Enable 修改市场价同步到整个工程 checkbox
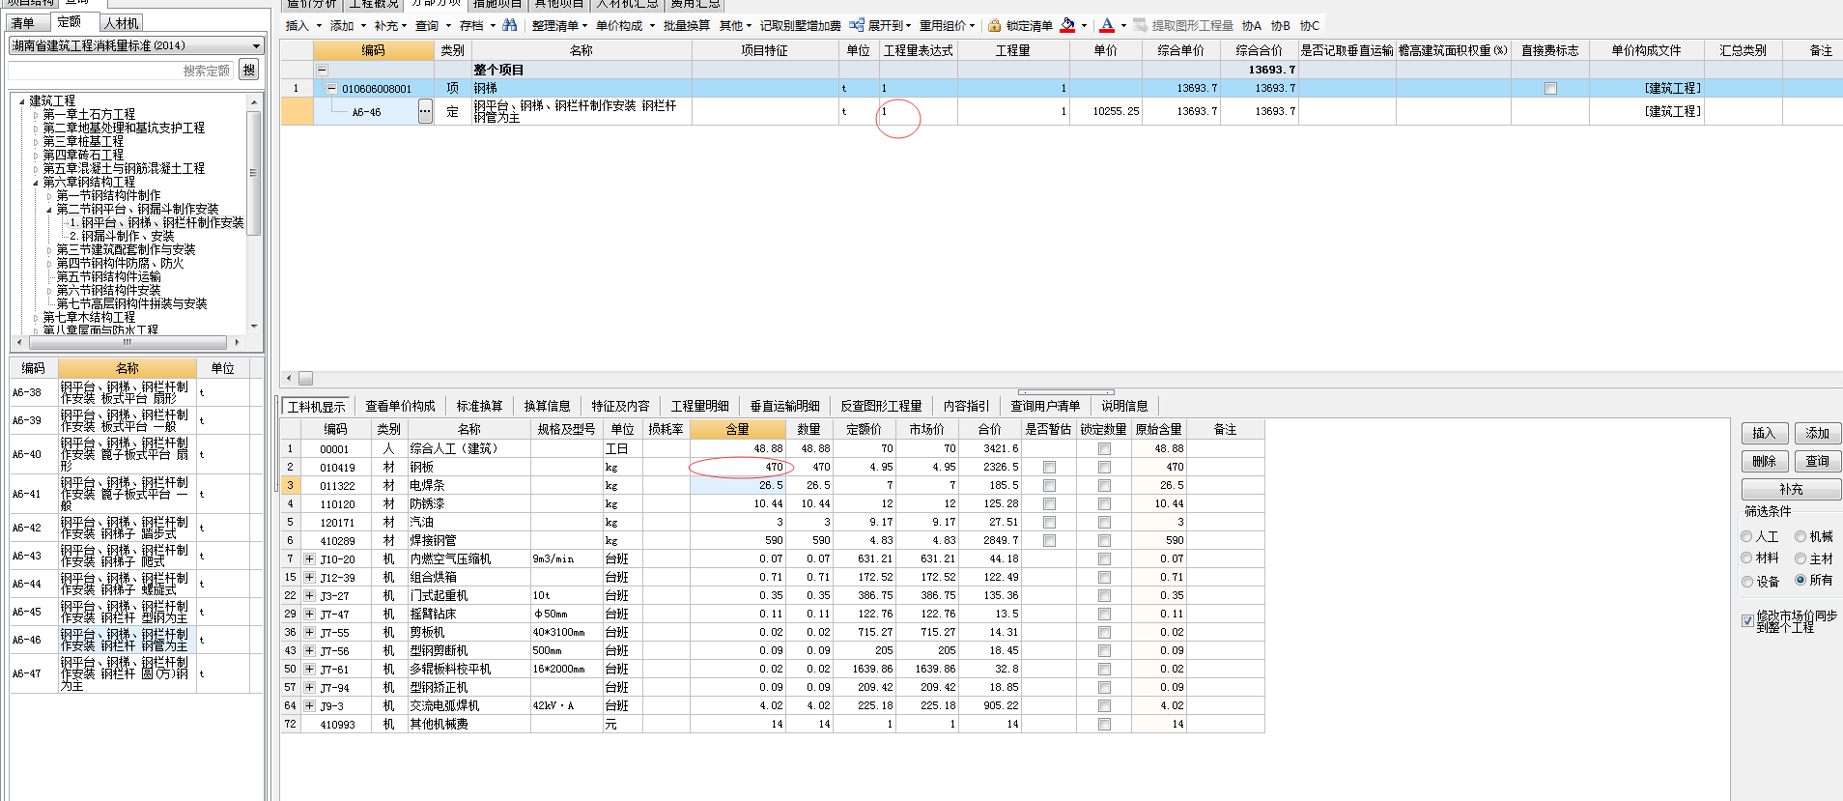 pyautogui.click(x=1747, y=620)
